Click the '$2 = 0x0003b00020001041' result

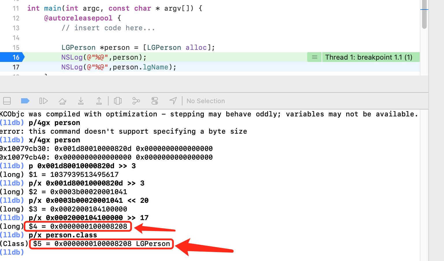point(78,192)
